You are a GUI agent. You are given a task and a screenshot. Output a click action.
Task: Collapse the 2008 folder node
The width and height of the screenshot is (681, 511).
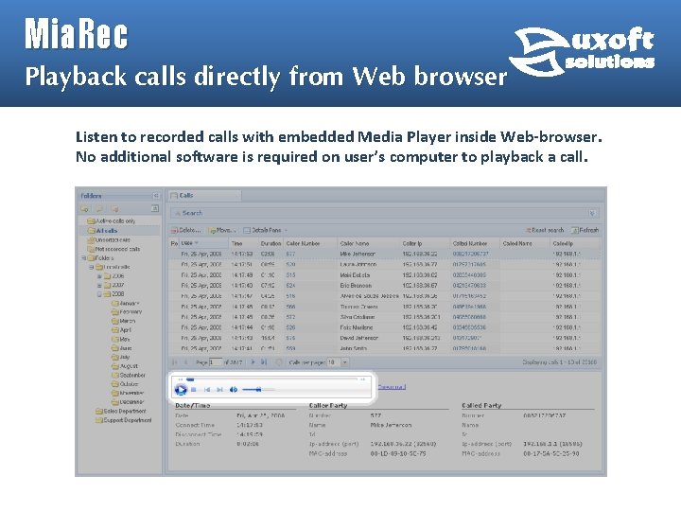pyautogui.click(x=99, y=294)
